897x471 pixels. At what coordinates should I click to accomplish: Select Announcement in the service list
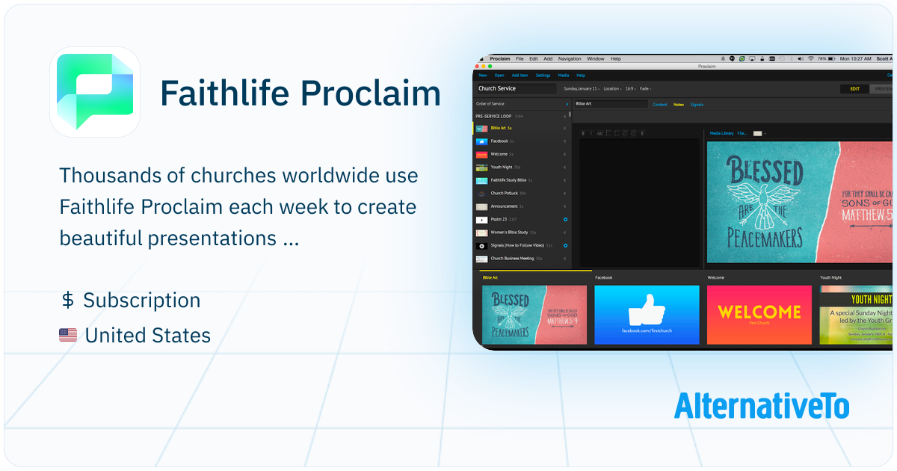(521, 206)
